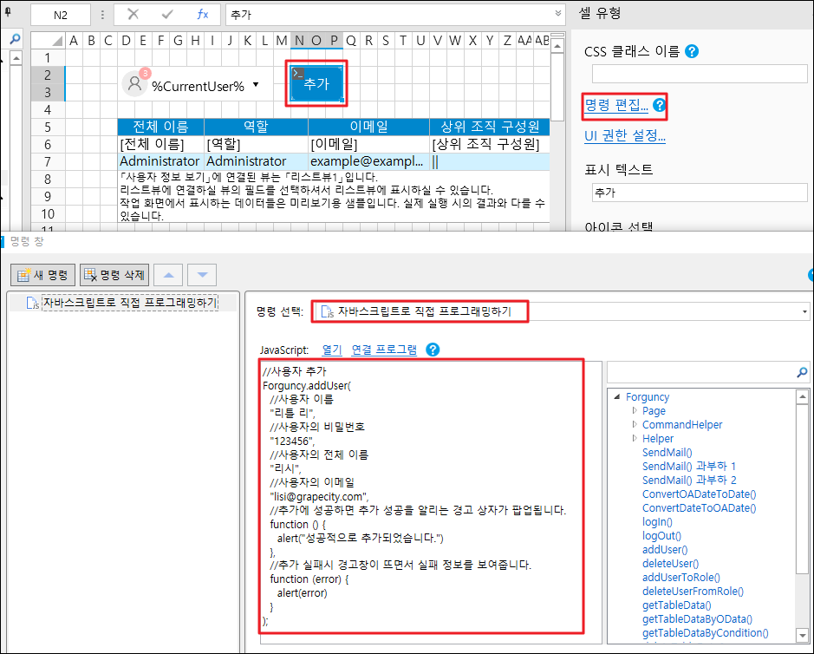
Task: Open the UI 권한 설정 link
Action: pos(625,135)
